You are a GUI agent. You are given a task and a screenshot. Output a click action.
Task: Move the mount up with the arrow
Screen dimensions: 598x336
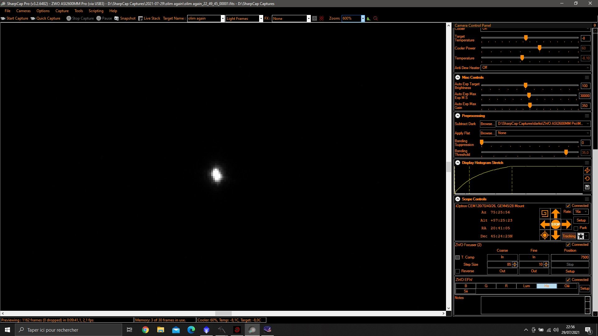(555, 213)
